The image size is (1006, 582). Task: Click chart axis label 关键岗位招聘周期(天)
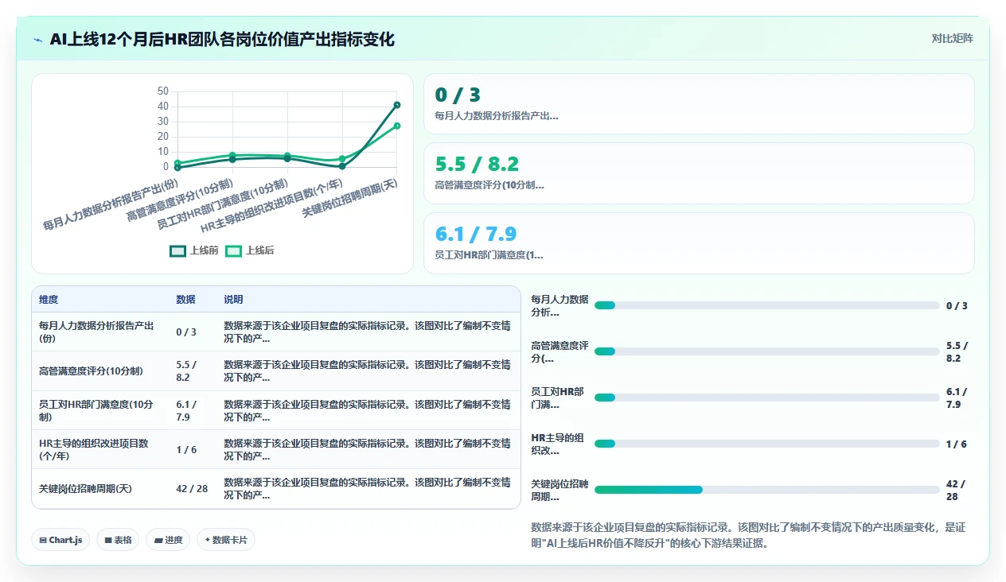[x=349, y=198]
